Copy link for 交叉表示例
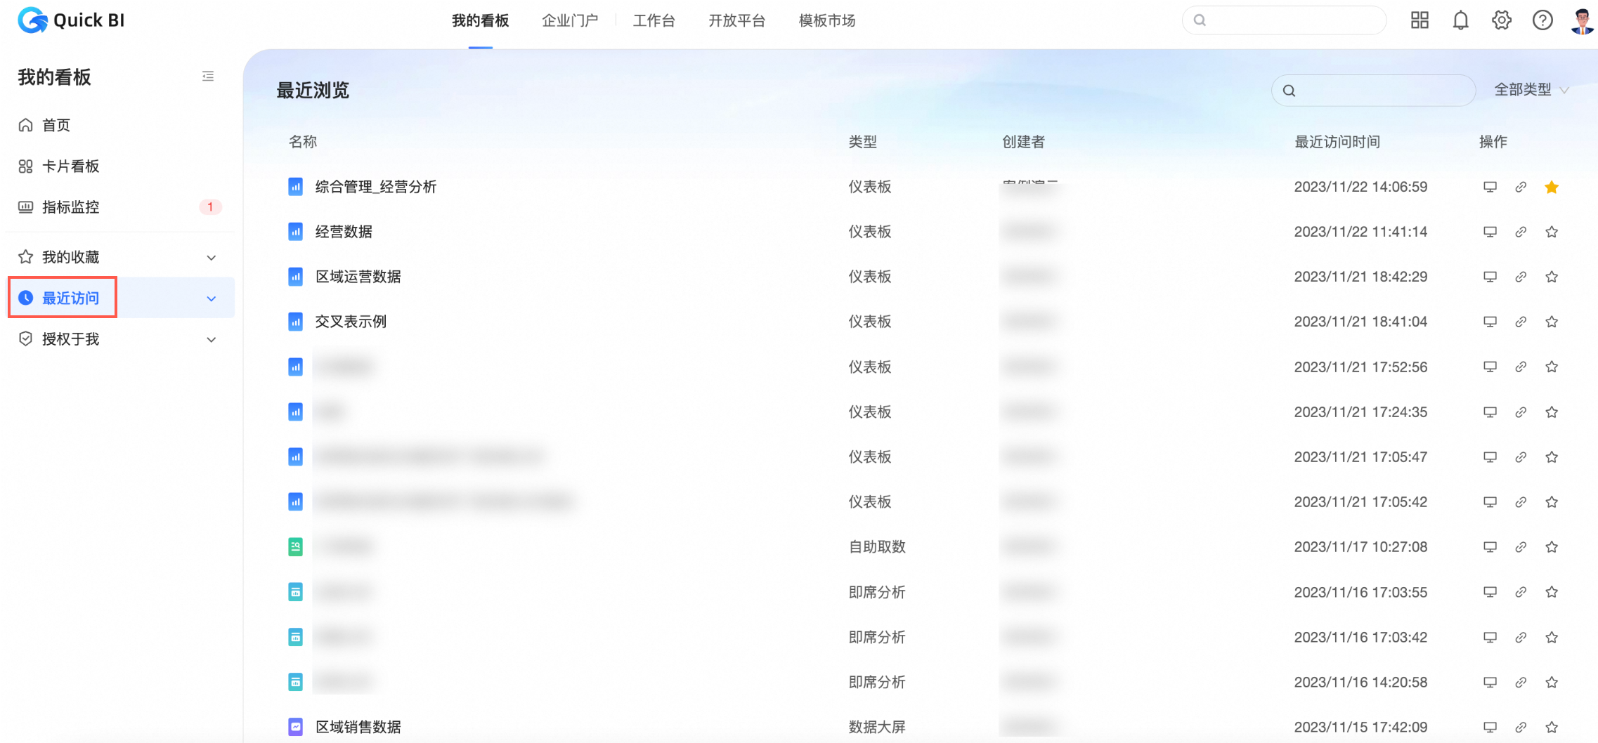1598x743 pixels. 1521,322
